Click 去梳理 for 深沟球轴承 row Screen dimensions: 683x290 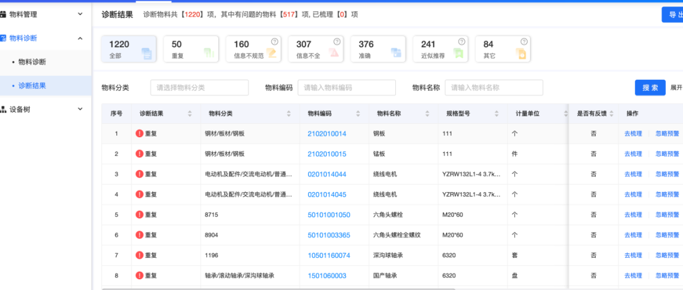click(x=633, y=255)
